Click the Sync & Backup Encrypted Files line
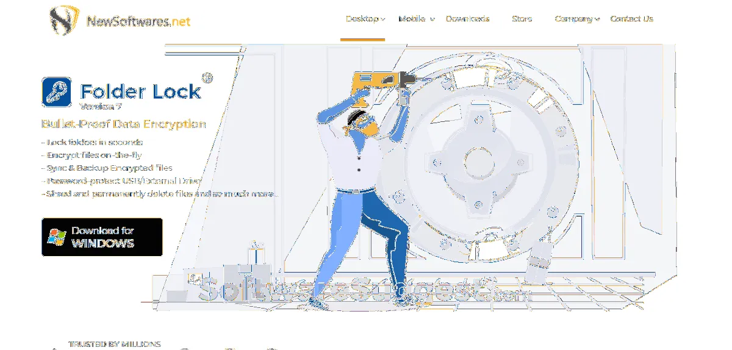 tap(107, 168)
